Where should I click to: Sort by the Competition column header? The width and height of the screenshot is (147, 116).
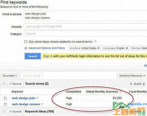click(x=73, y=92)
